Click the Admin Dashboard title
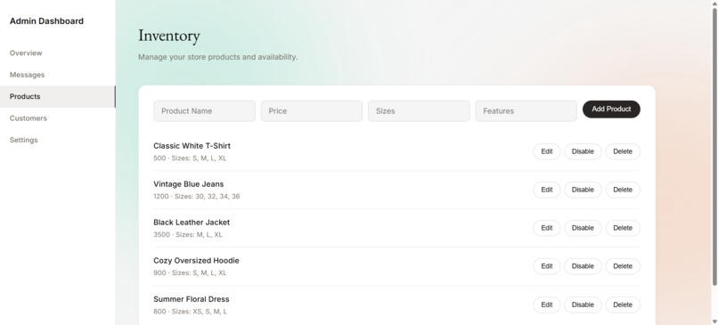The image size is (718, 325). tap(46, 21)
